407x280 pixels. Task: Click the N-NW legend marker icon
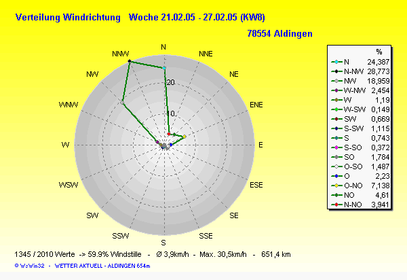tap(337, 71)
